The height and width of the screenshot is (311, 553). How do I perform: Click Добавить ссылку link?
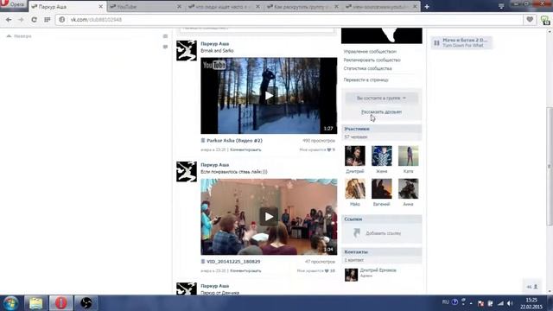tap(383, 233)
